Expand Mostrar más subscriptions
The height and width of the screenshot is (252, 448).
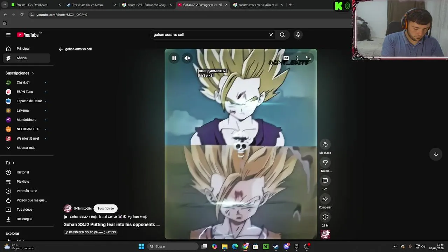point(27,148)
